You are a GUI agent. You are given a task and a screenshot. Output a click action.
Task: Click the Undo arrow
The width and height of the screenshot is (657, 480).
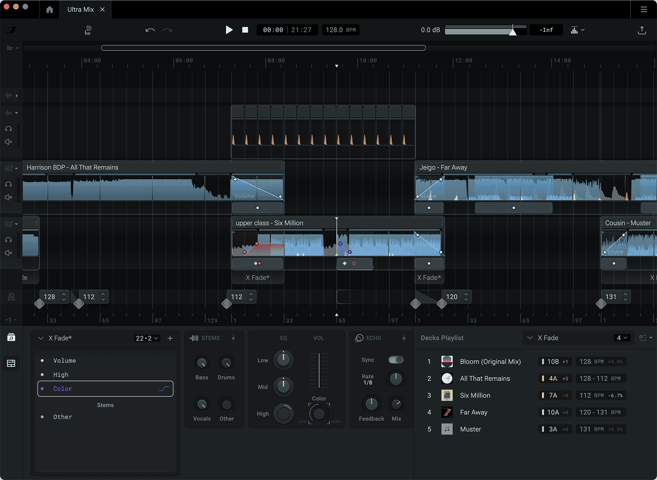(x=150, y=30)
